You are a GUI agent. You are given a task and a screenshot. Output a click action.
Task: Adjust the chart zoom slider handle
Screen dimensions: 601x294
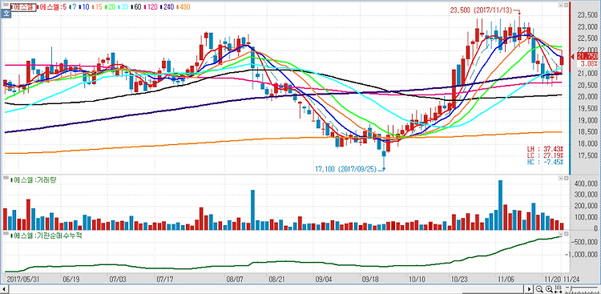571,289
